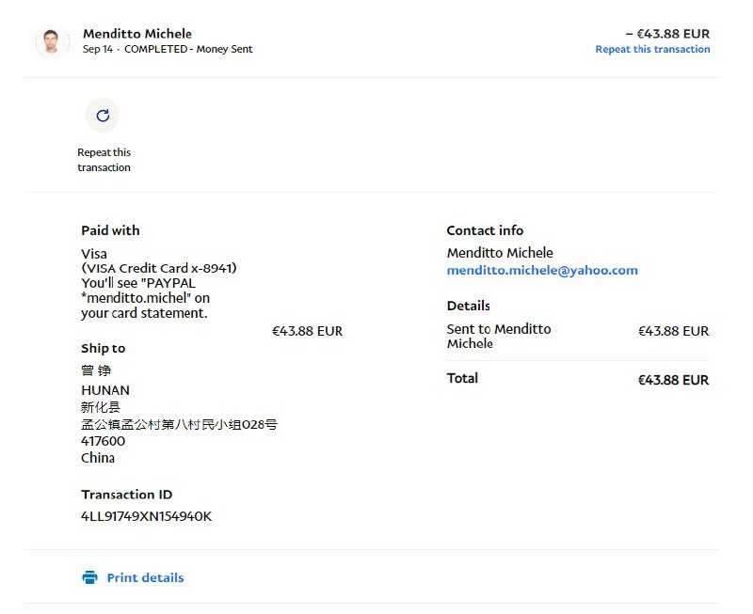This screenshot has height=614, width=753.
Task: Click the Sent to Menditto Michele detail line
Action: pos(499,336)
